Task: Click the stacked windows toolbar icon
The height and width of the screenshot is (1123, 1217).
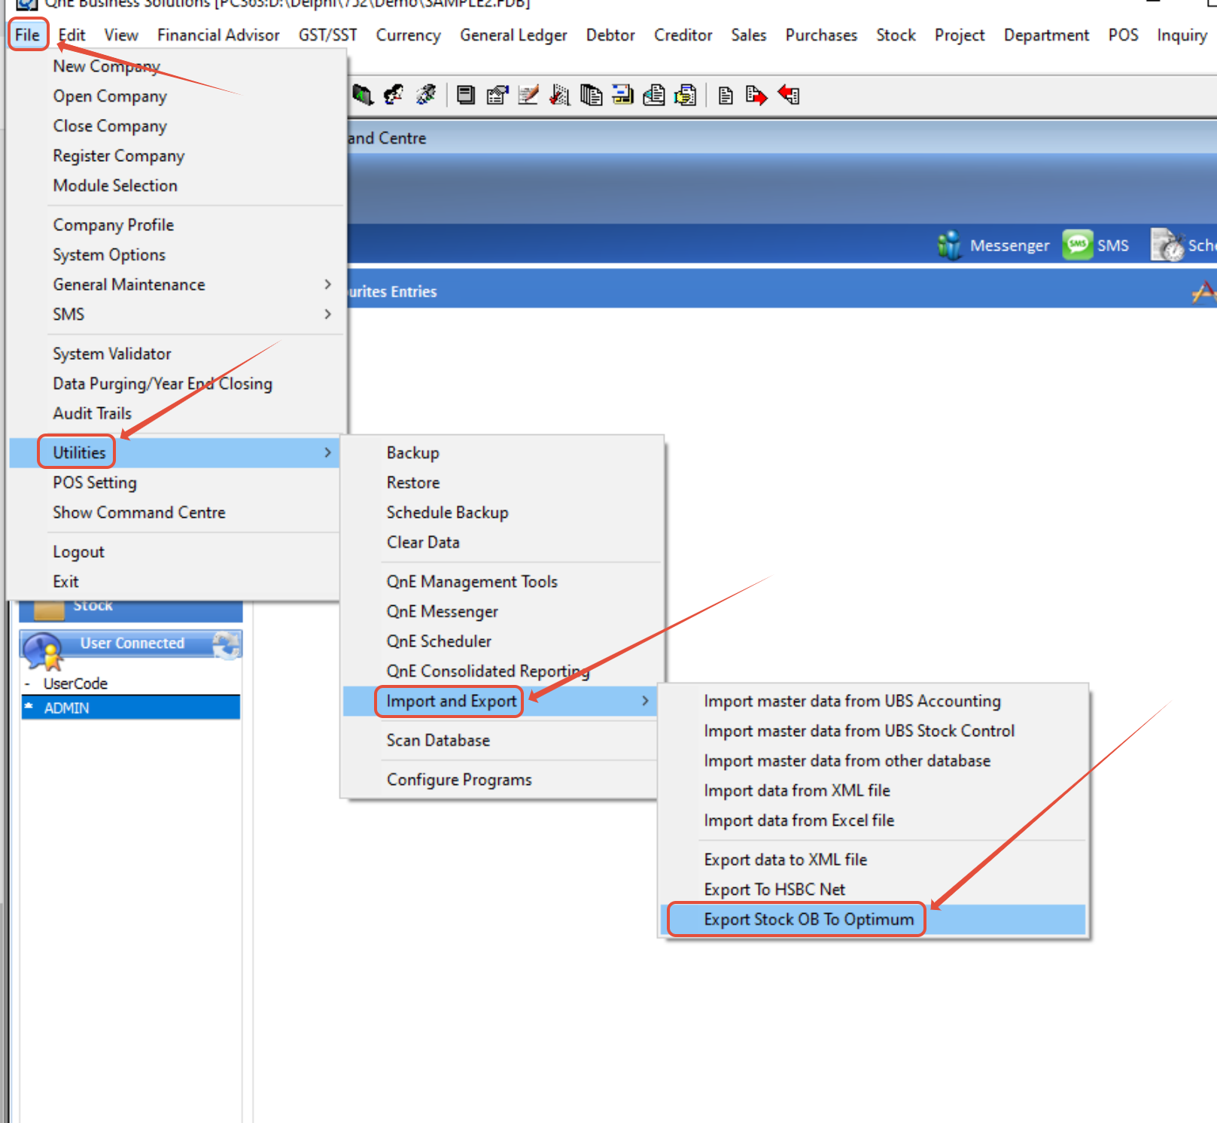Action: click(466, 95)
